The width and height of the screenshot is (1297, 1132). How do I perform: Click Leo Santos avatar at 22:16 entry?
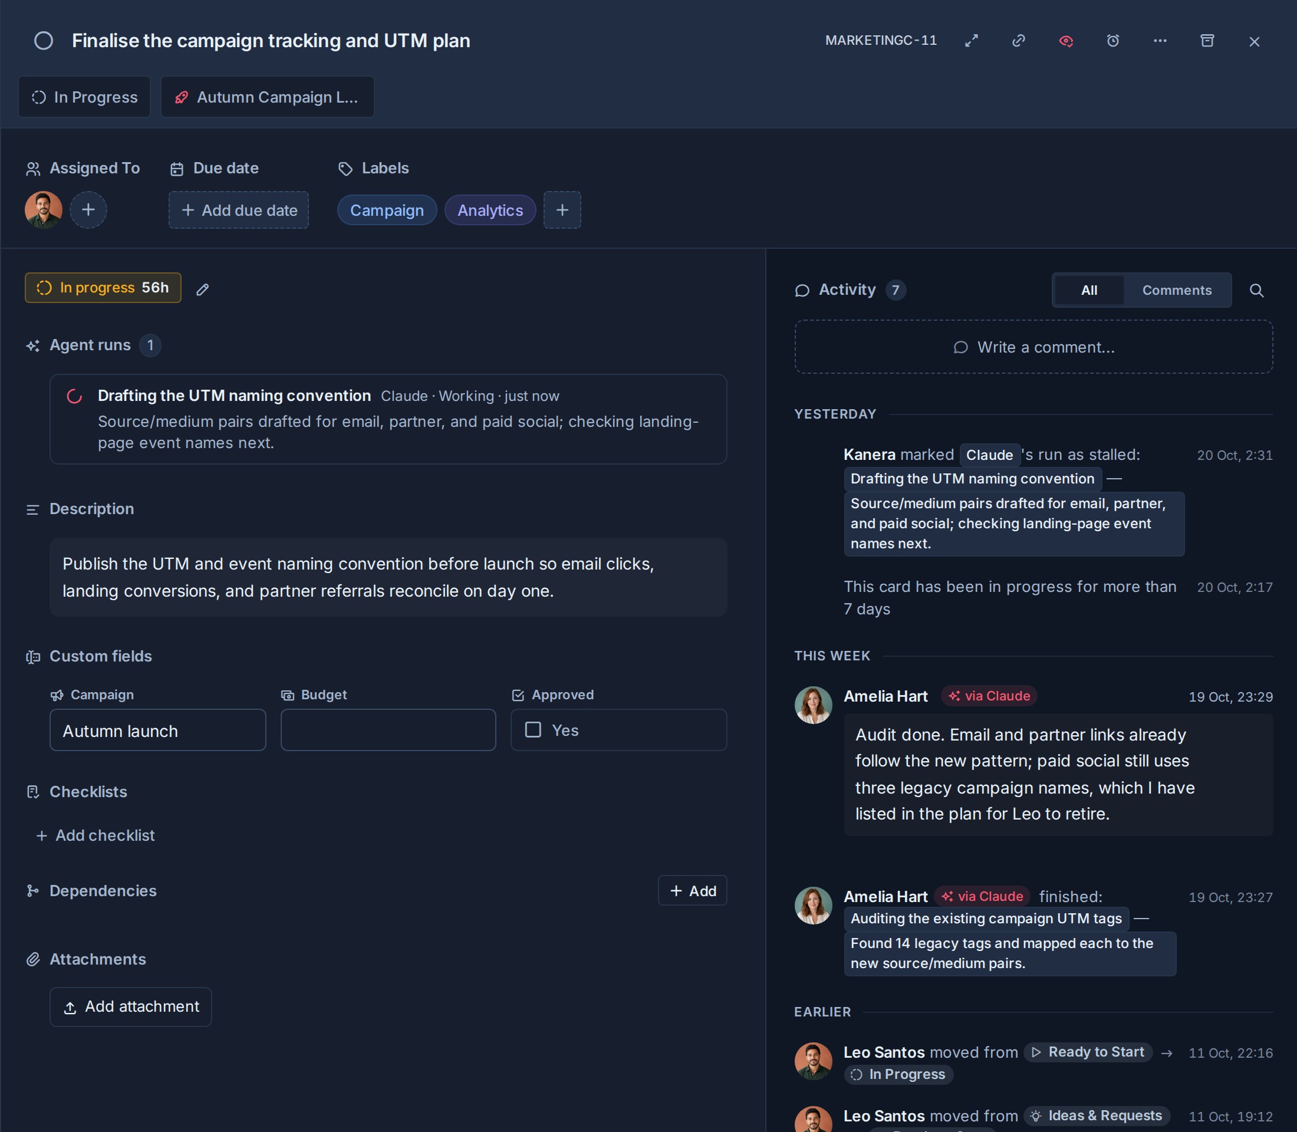pyautogui.click(x=813, y=1061)
